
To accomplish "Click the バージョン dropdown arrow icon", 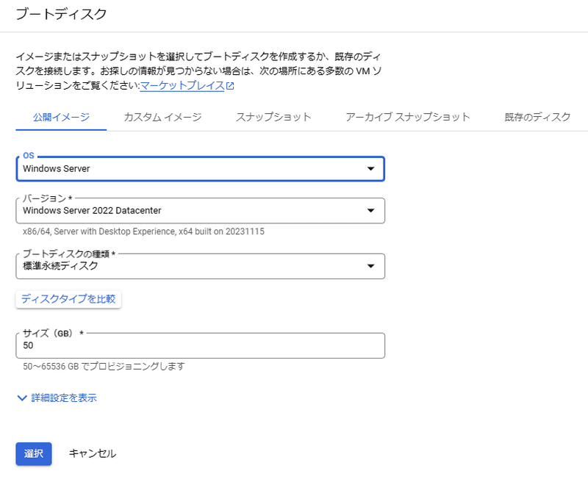I will tap(370, 211).
